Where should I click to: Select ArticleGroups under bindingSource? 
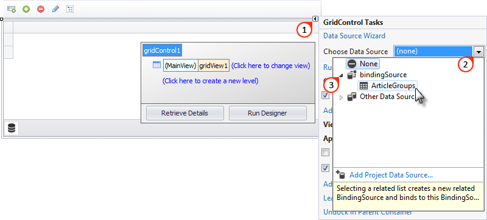coord(387,86)
